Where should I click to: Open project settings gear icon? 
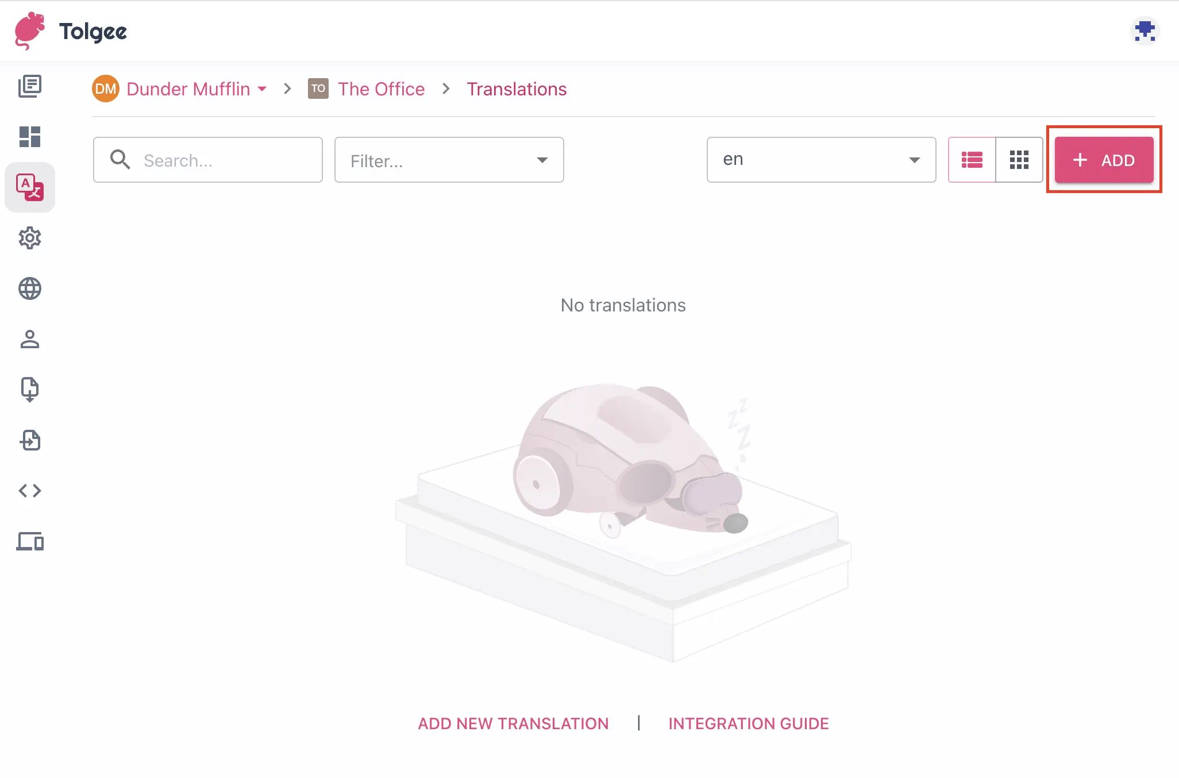pyautogui.click(x=30, y=238)
